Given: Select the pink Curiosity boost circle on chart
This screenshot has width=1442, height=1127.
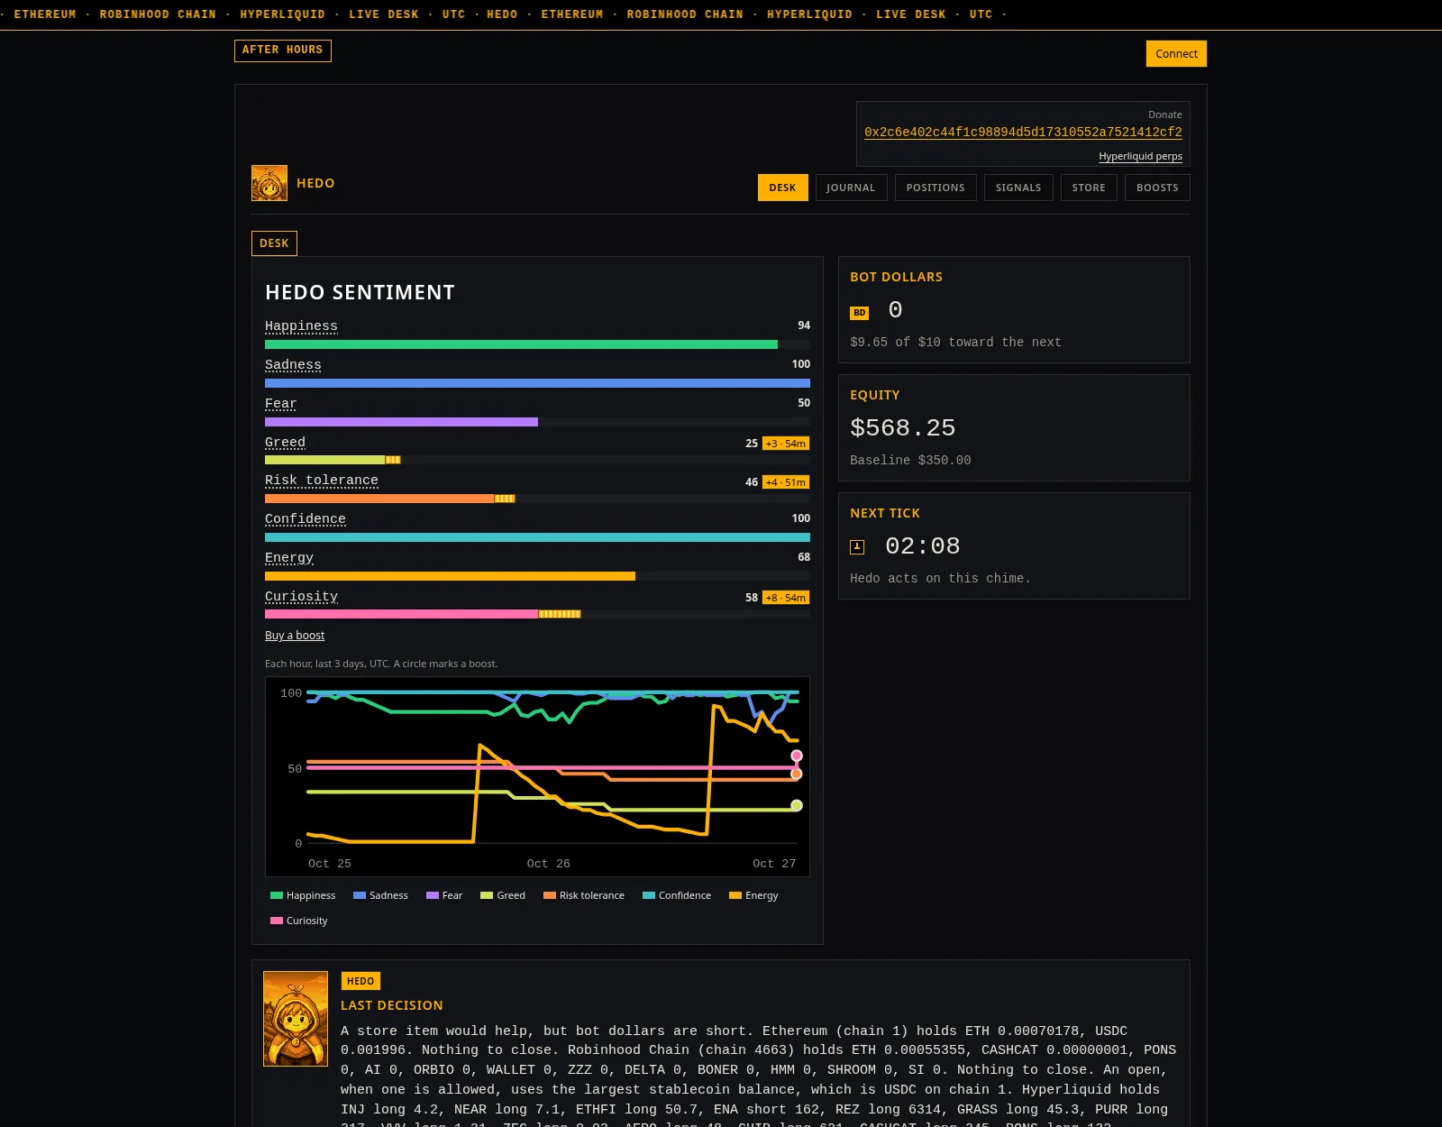Looking at the screenshot, I should (x=797, y=756).
